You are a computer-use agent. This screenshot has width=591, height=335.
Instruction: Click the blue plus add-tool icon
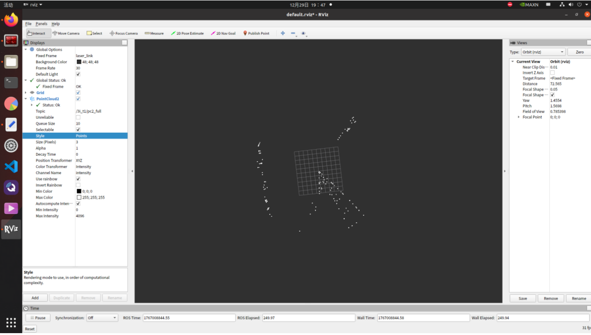point(283,33)
